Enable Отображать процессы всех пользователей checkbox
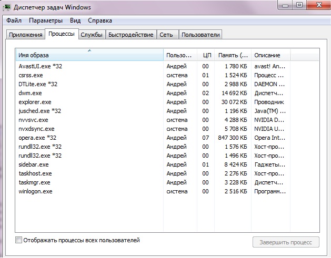 [19, 240]
